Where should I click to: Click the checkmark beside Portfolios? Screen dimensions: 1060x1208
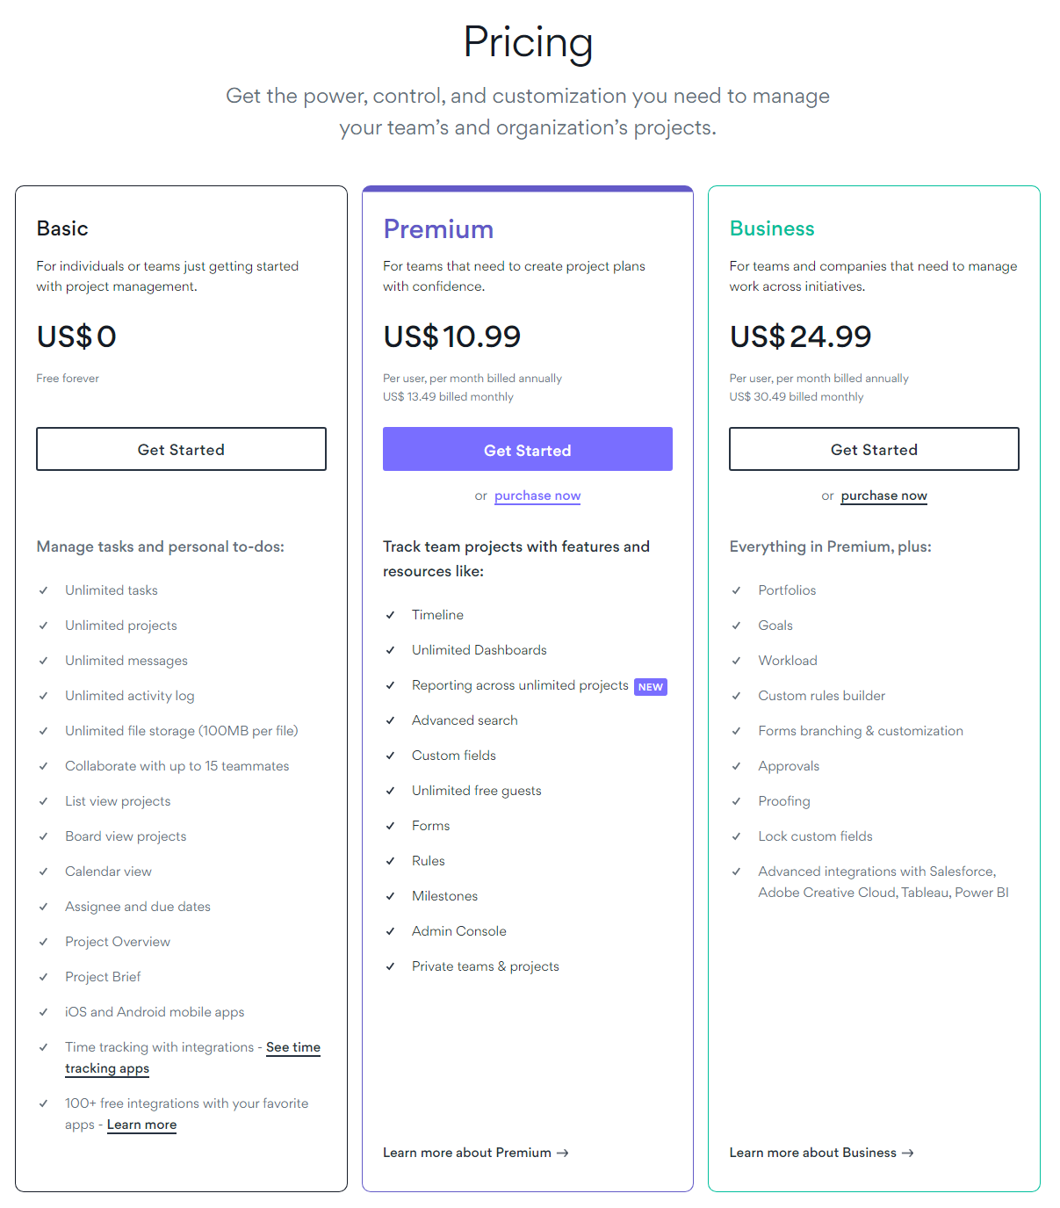pos(736,590)
